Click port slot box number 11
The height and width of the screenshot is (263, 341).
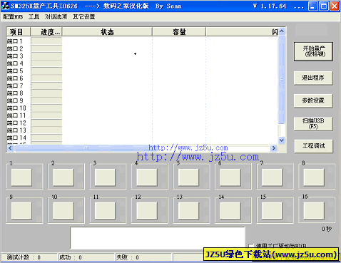point(105,211)
